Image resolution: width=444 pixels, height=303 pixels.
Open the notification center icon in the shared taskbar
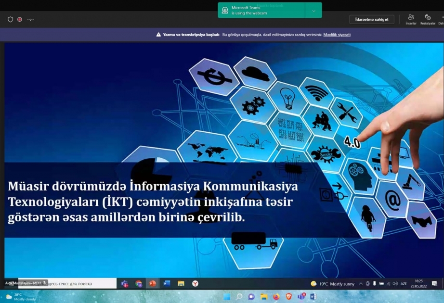tap(434, 283)
